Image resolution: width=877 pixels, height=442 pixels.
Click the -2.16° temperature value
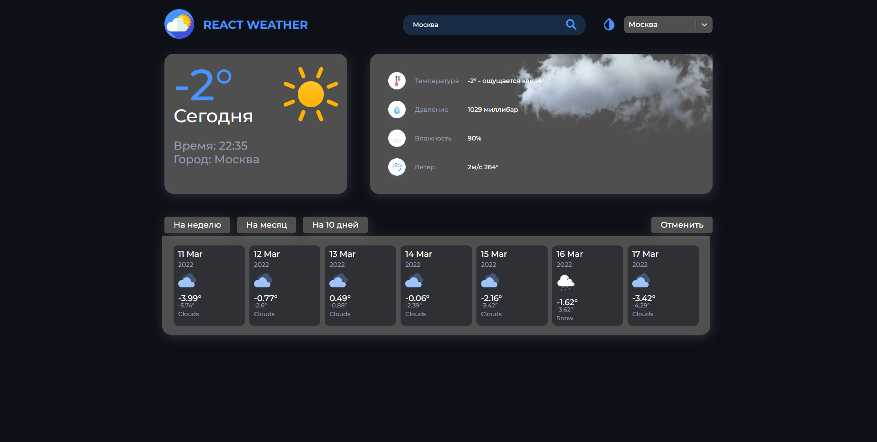tap(491, 298)
